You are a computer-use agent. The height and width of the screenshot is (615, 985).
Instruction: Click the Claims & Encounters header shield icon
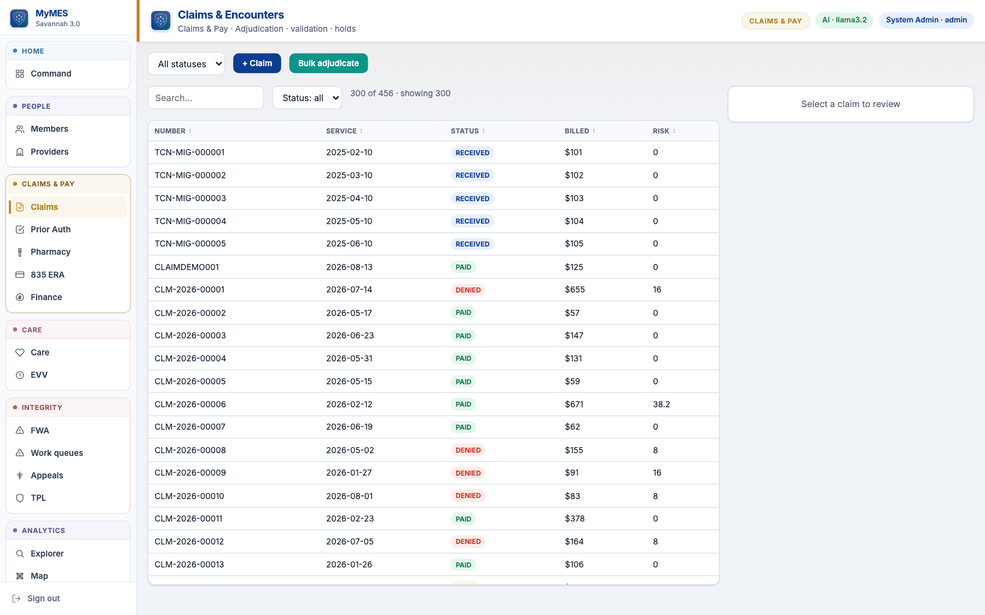pyautogui.click(x=161, y=21)
